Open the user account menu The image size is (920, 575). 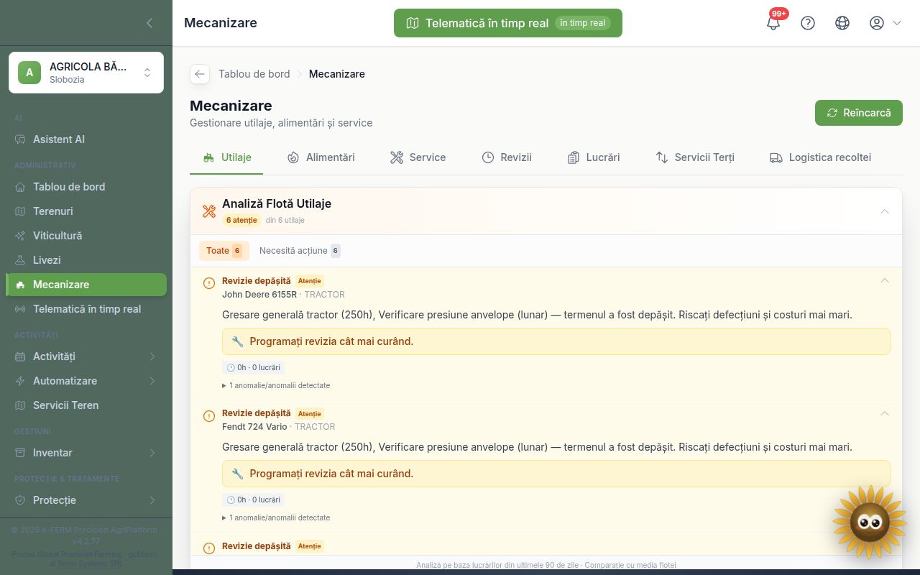(885, 23)
